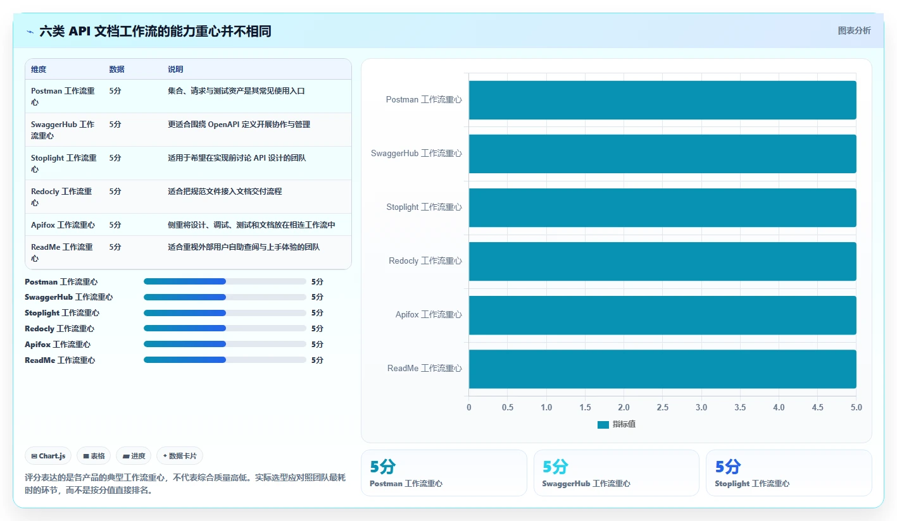Click description 适合重视外部用户自助查阅与上手体验的团队
Screen dimensions: 897x521
pyautogui.click(x=244, y=247)
